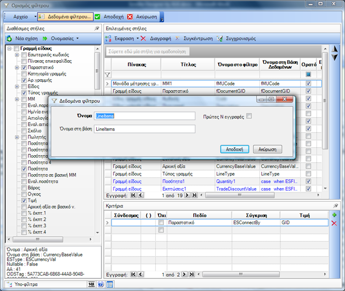Click the Σύγκριση criteria column header
This screenshot has width=345, height=291.
click(x=256, y=215)
